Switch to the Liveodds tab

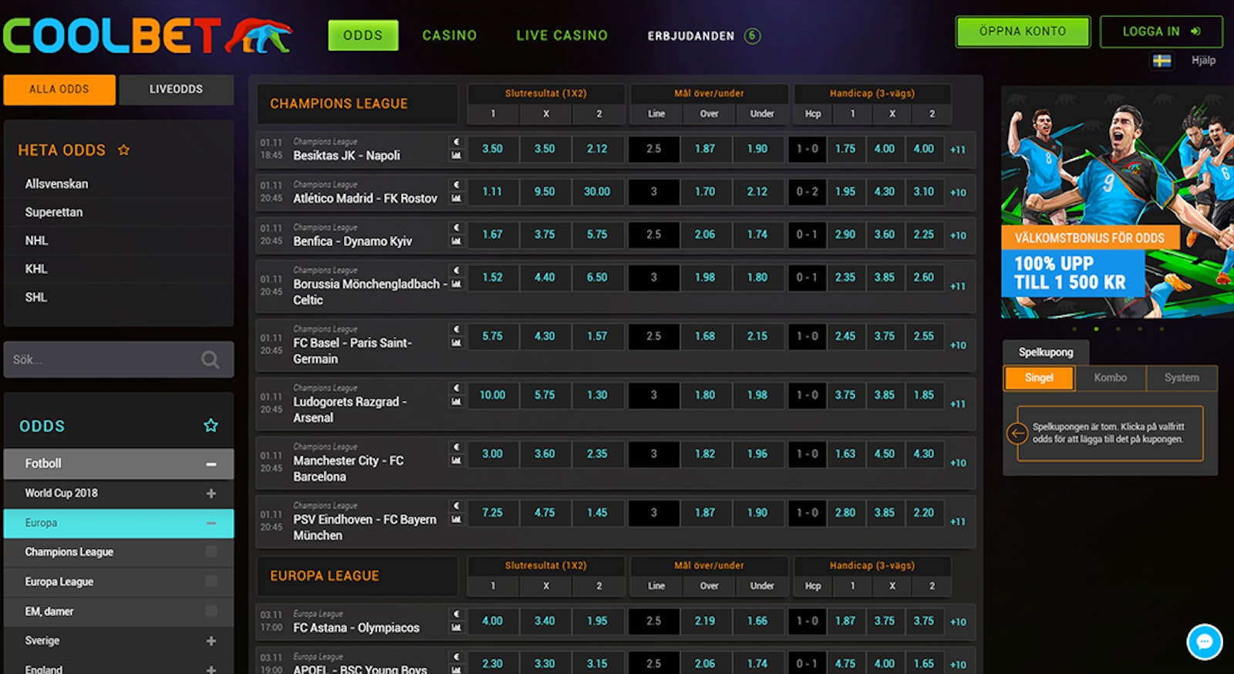[x=176, y=89]
